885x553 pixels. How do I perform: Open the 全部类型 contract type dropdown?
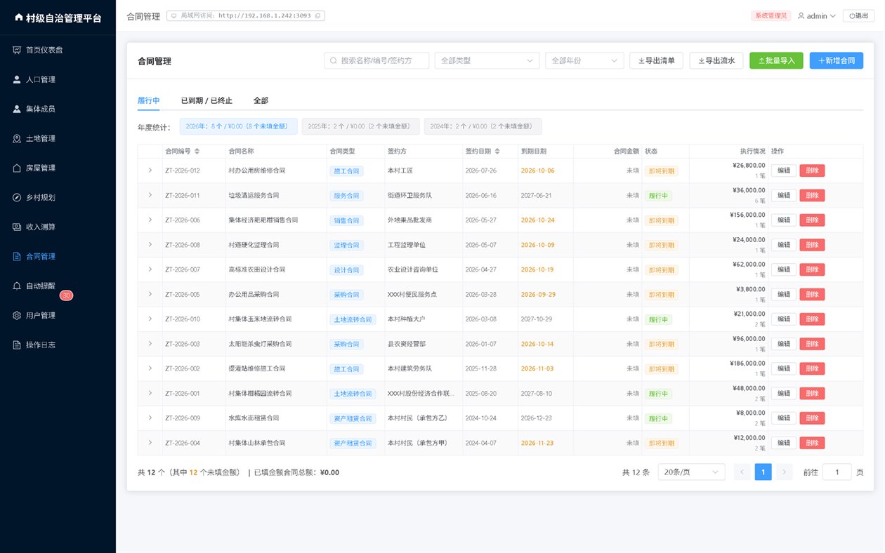[487, 60]
